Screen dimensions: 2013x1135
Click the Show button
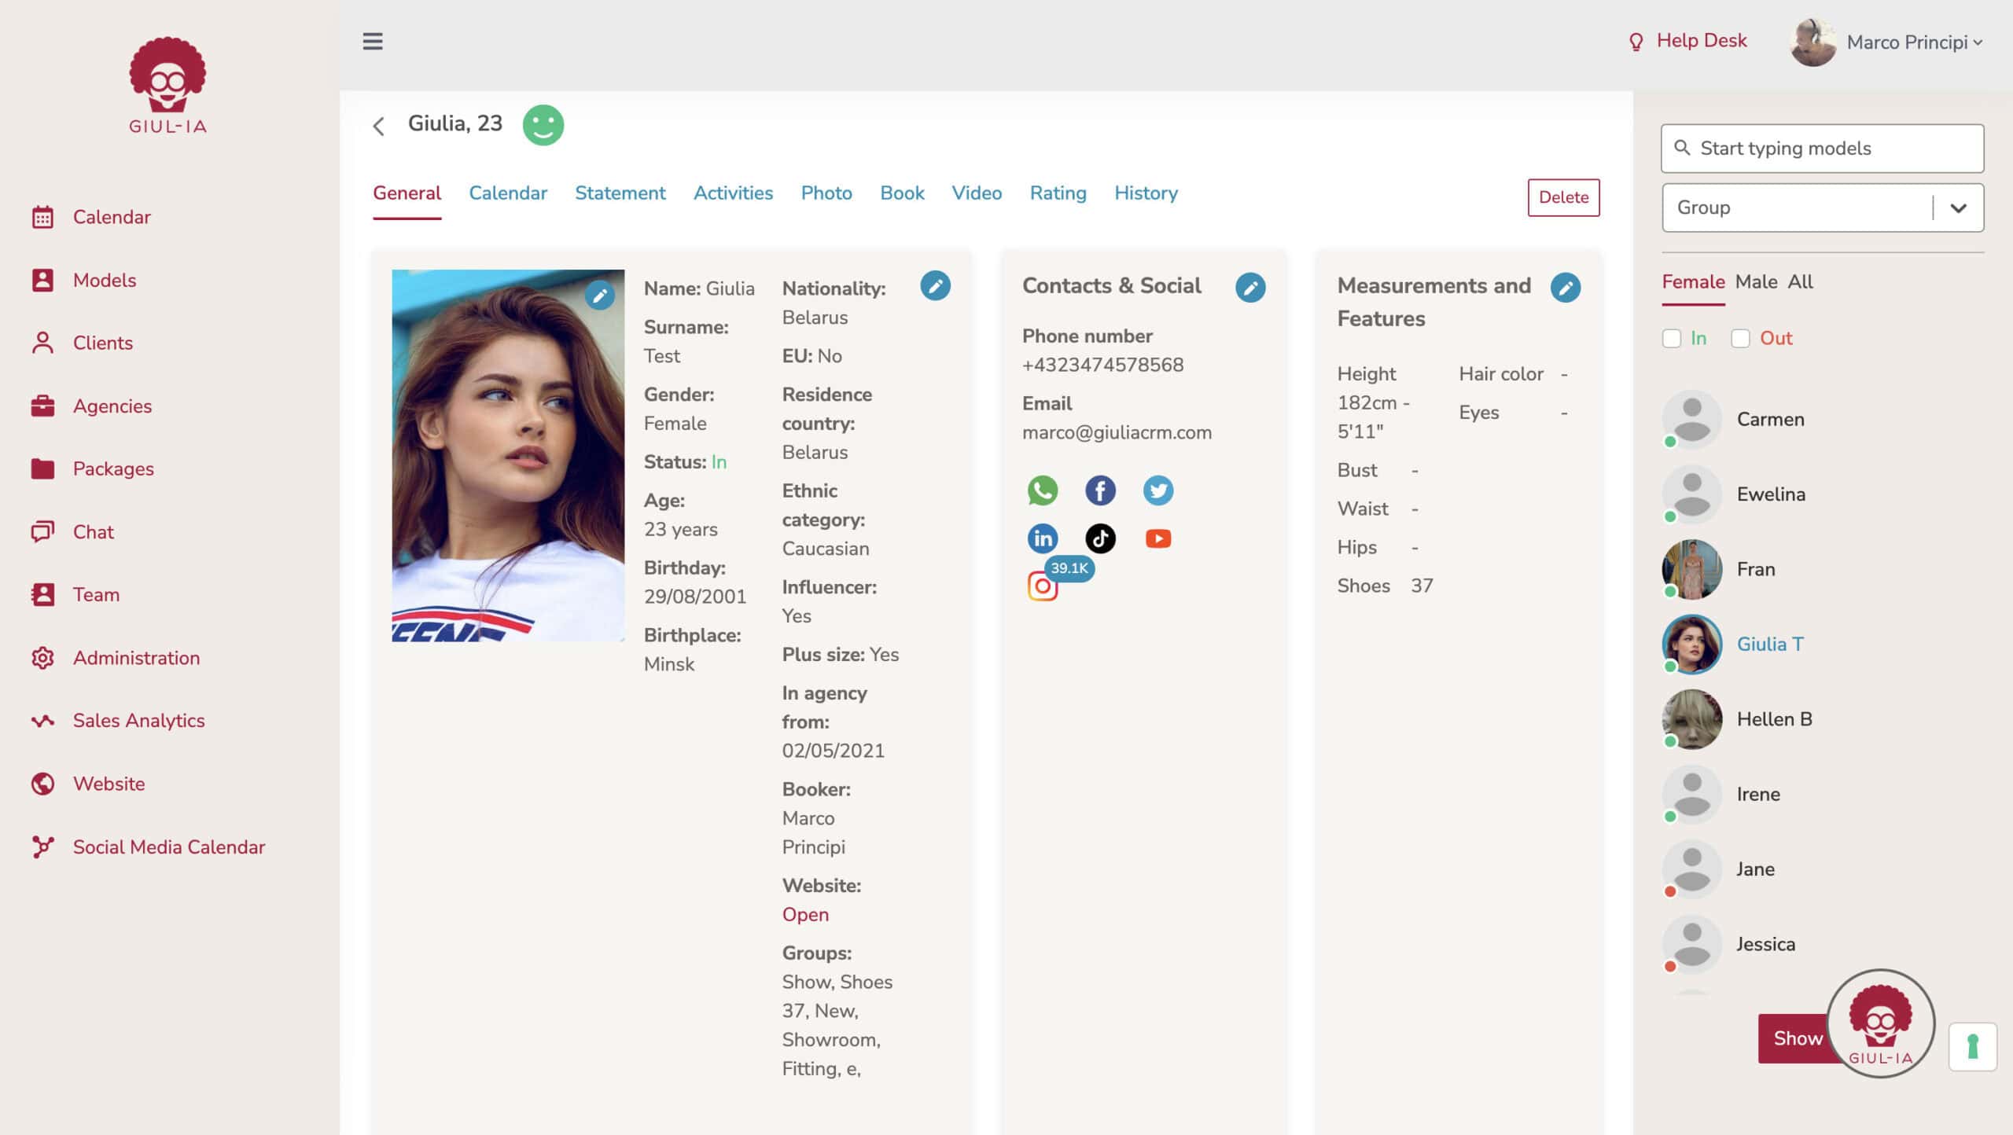click(x=1796, y=1038)
